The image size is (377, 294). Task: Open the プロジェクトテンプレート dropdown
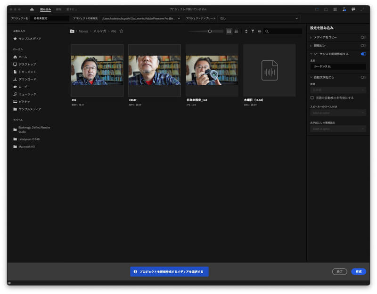(258, 18)
